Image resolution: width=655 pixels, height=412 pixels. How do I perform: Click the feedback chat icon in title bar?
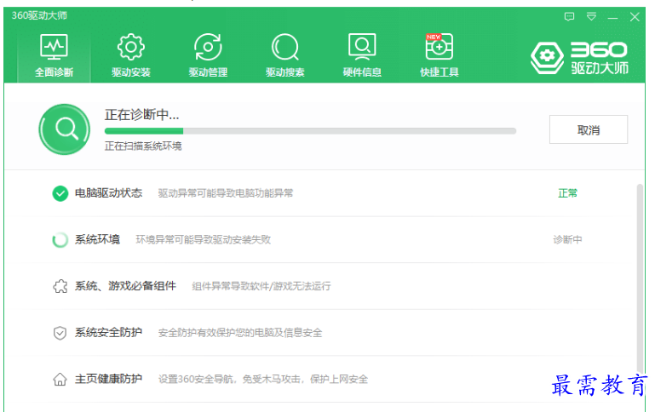point(569,17)
